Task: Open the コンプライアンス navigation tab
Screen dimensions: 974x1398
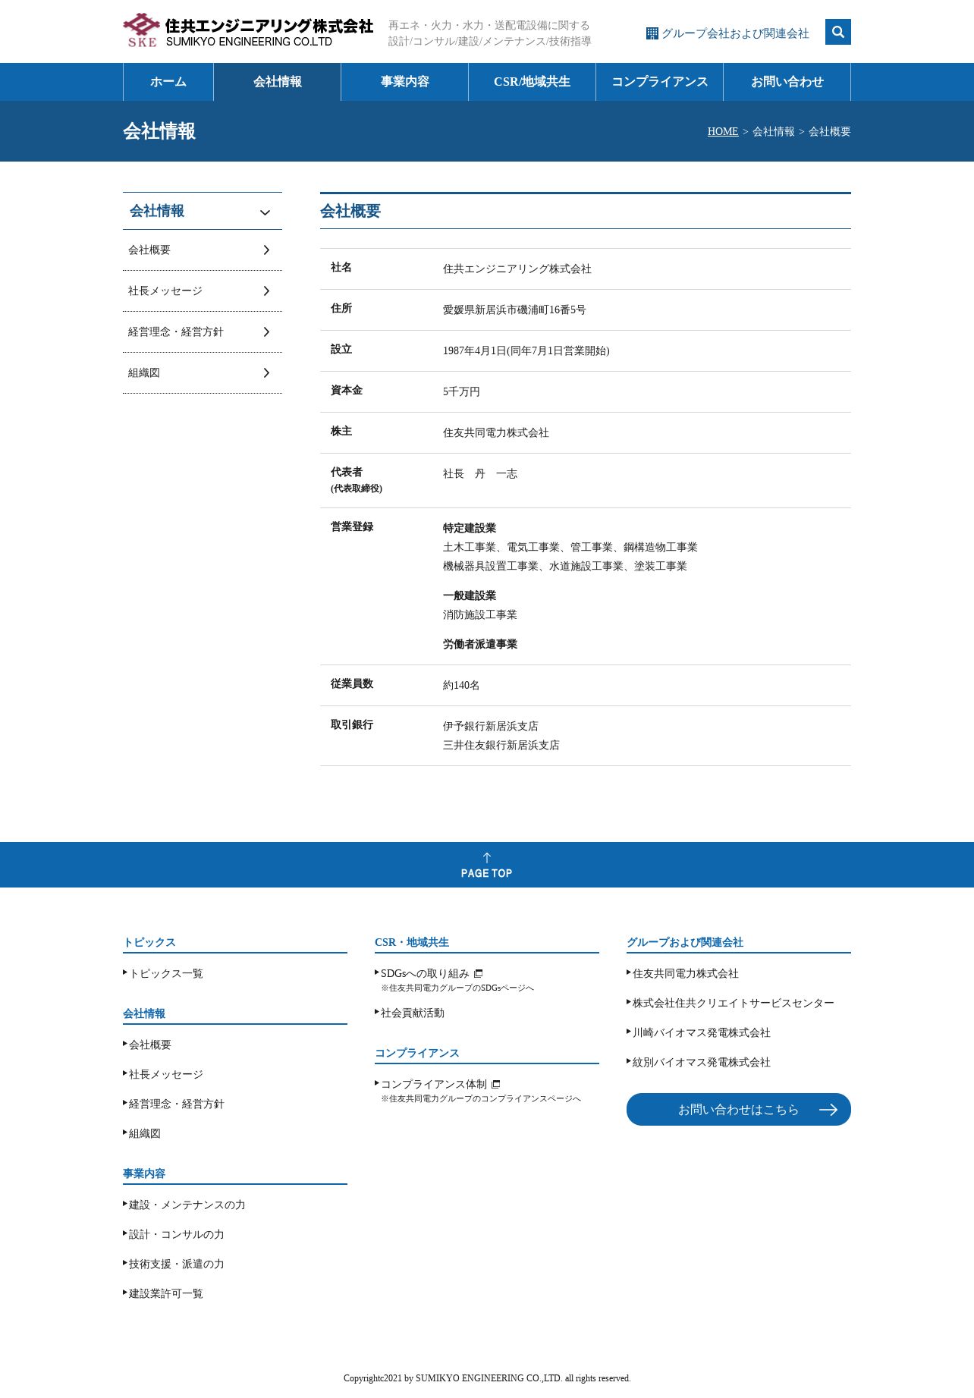Action: point(660,82)
